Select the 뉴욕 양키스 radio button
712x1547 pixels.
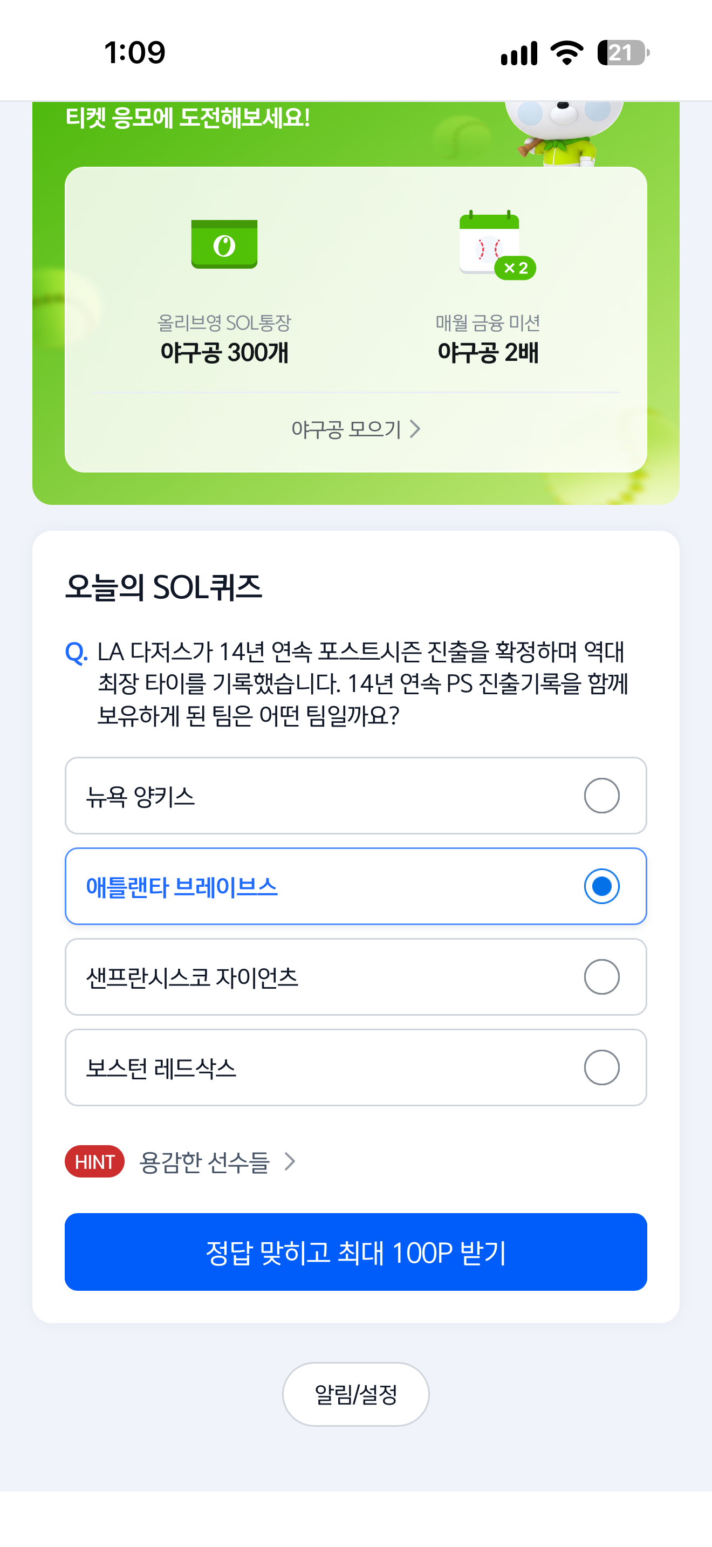601,796
